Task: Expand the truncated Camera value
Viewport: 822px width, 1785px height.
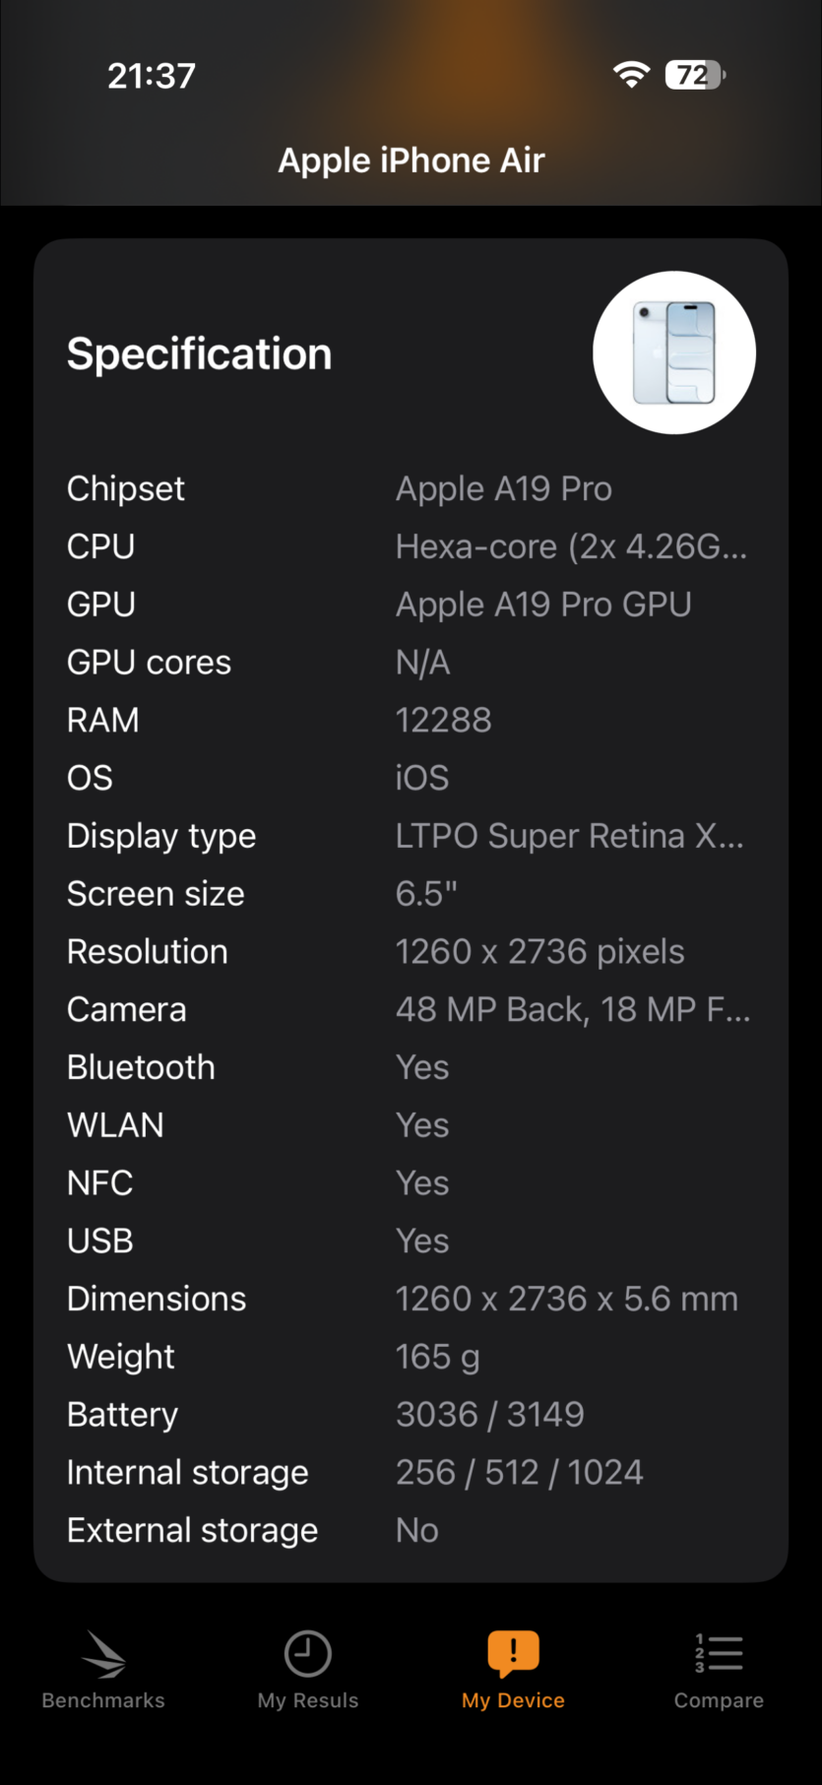Action: 573,1009
